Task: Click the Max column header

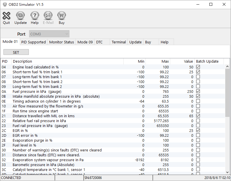Action: tap(158, 61)
